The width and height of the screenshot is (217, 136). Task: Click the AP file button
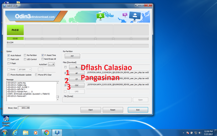pyautogui.click(x=77, y=73)
